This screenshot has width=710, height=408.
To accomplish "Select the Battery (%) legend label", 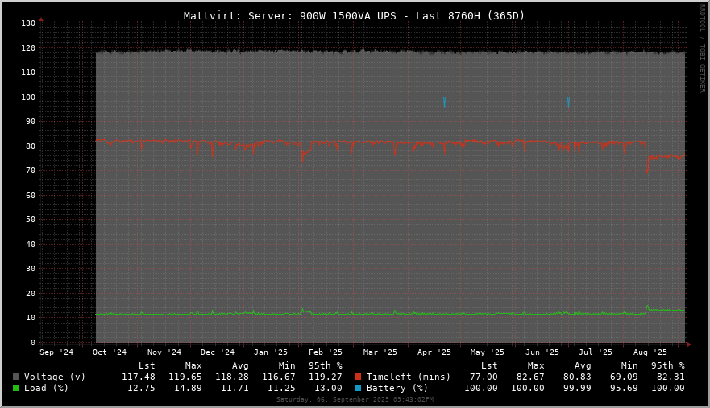I will coord(397,388).
